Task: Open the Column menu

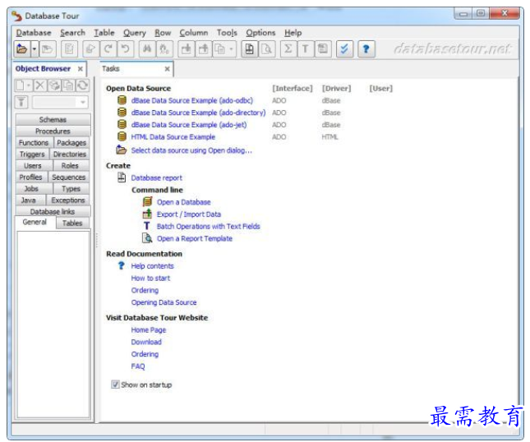Action: tap(194, 33)
